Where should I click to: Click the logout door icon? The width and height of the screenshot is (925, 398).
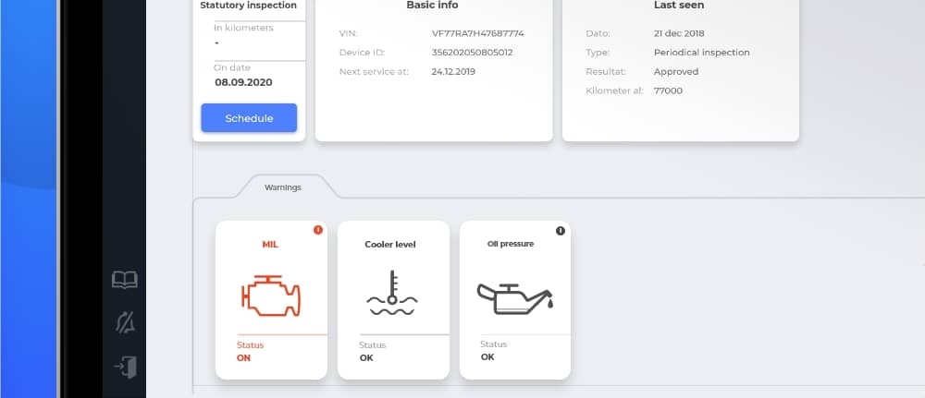(126, 367)
